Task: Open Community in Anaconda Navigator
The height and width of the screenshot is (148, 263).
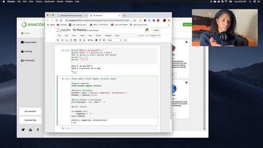Action: pyautogui.click(x=28, y=60)
